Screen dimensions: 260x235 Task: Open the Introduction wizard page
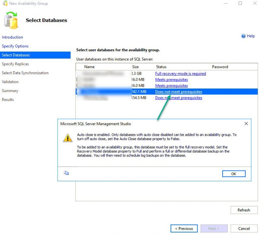12,37
